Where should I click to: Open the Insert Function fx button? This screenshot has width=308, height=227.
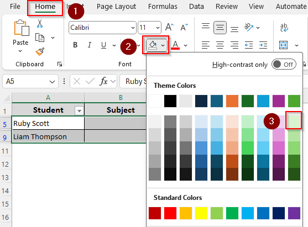(103, 81)
